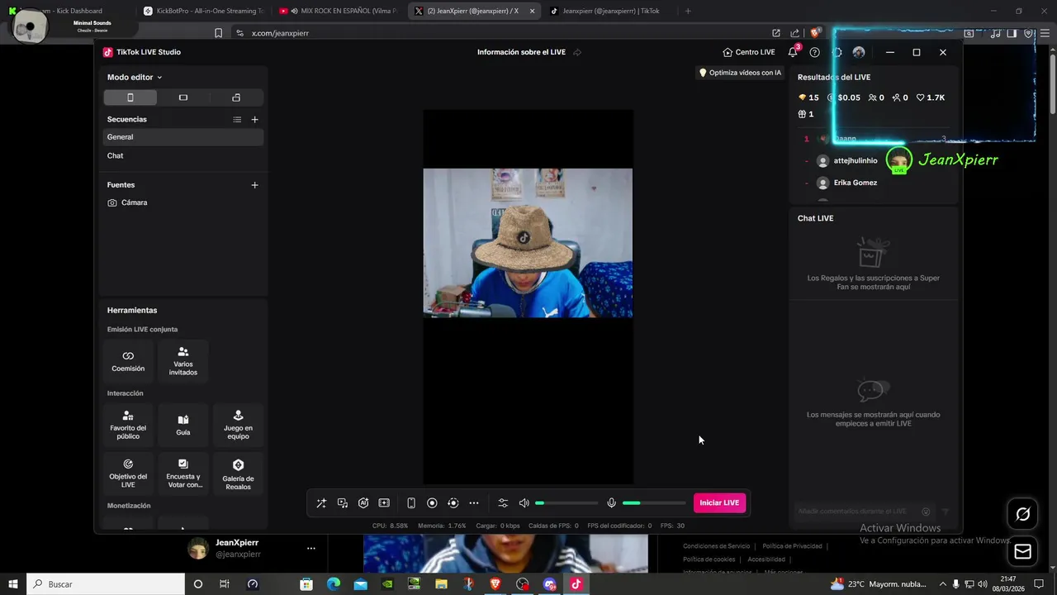
Task: Open the media and music icon
Action: point(343,503)
